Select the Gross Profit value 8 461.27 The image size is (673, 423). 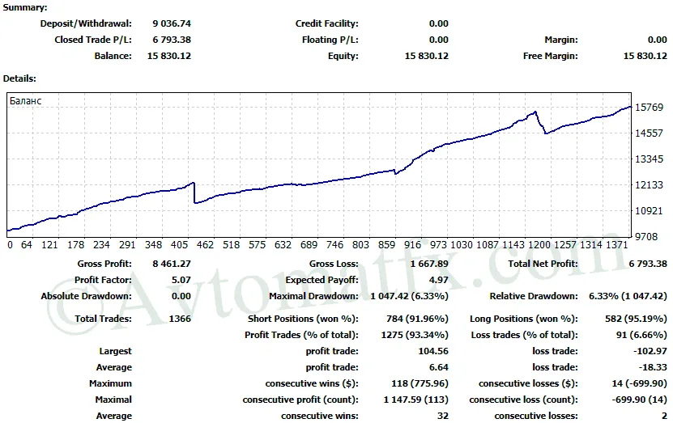coord(172,264)
